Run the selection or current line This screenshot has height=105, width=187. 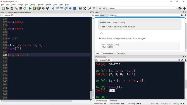[x=43, y=8]
